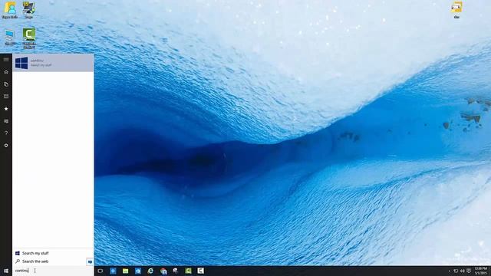Screen dimensions: 491x276
Task: Open the taskbar clock and date
Action: point(481,271)
